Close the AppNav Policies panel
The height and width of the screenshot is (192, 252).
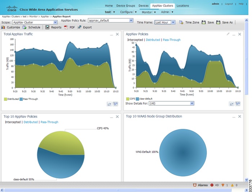tap(240, 34)
